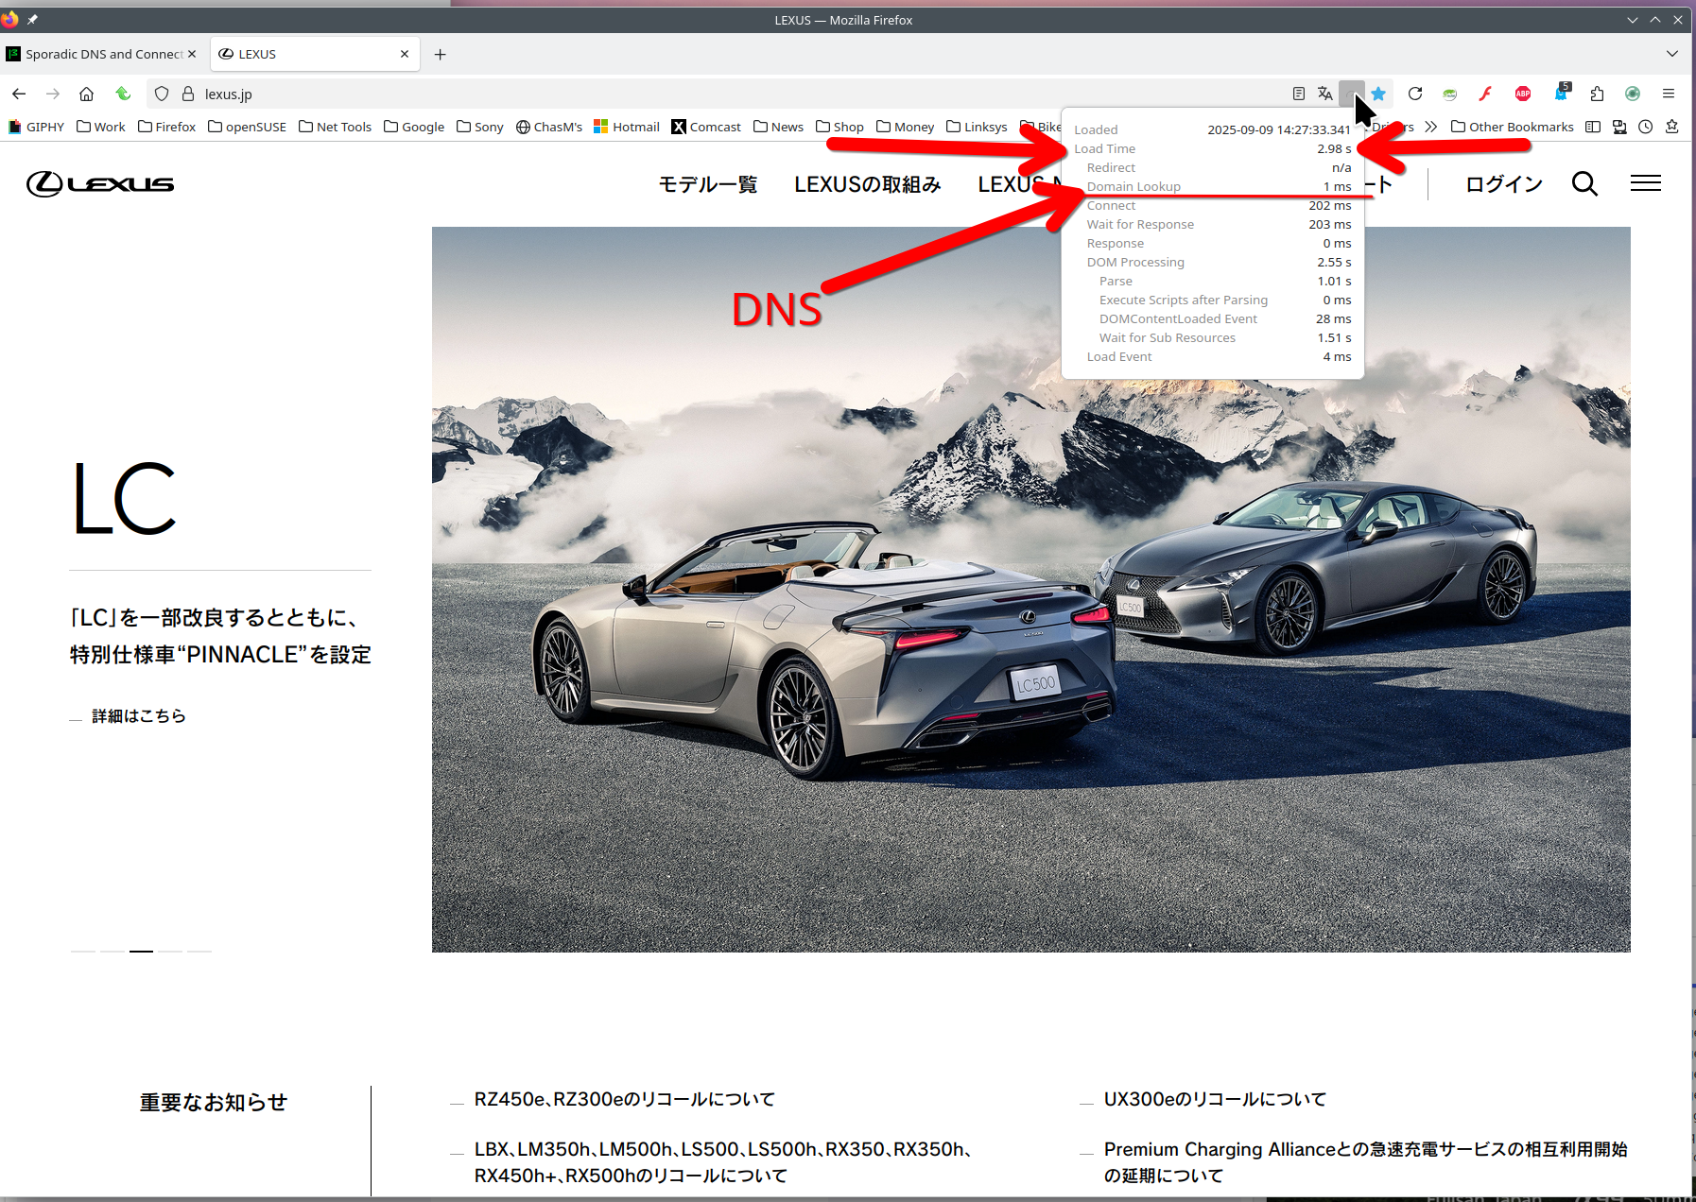Viewport: 1696px width, 1202px height.
Task: Expand the News bookmarks folder
Action: pos(778,127)
